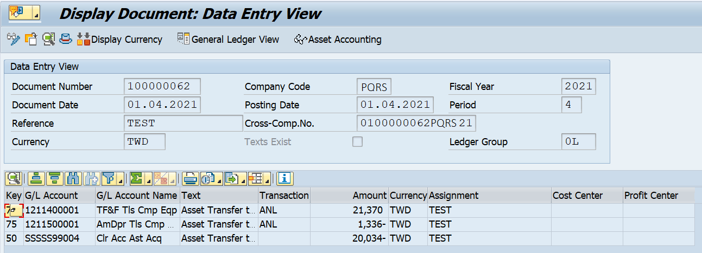Select the Cost Center column header

[x=587, y=196]
